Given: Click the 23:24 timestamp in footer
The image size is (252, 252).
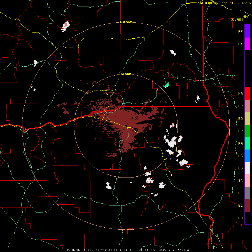Looking at the screenshot, I should coord(182,250).
